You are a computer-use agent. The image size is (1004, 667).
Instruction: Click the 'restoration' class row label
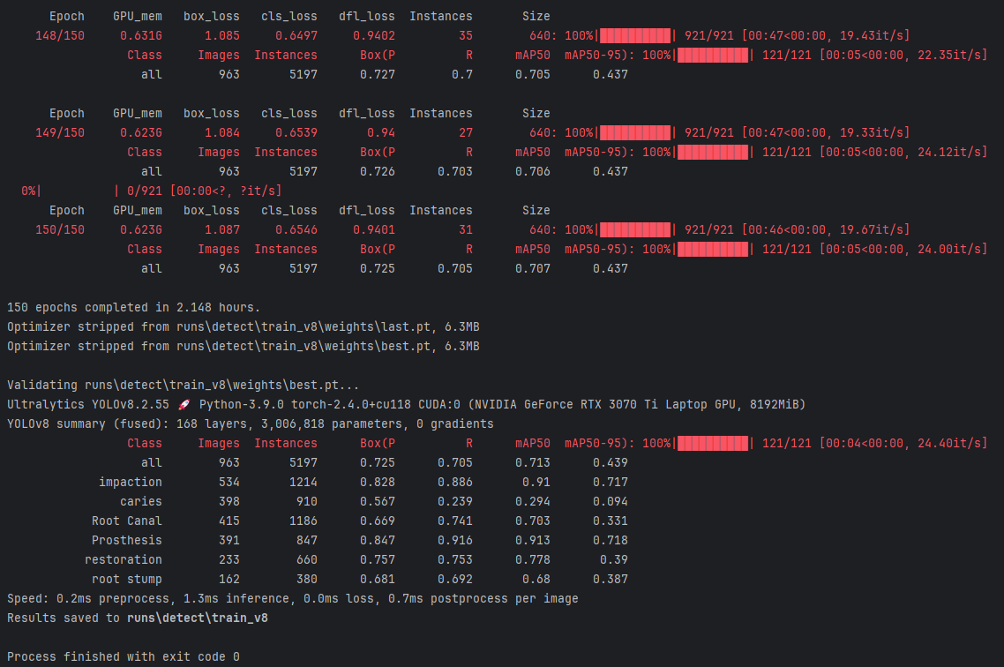tap(124, 559)
